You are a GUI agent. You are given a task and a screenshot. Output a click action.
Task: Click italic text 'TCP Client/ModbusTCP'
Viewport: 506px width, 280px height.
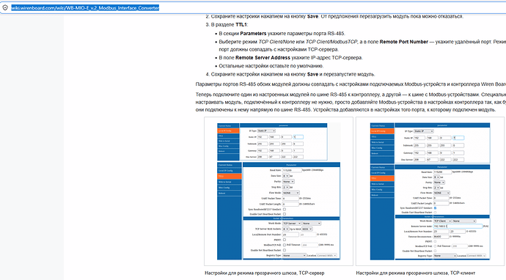coord(331,42)
